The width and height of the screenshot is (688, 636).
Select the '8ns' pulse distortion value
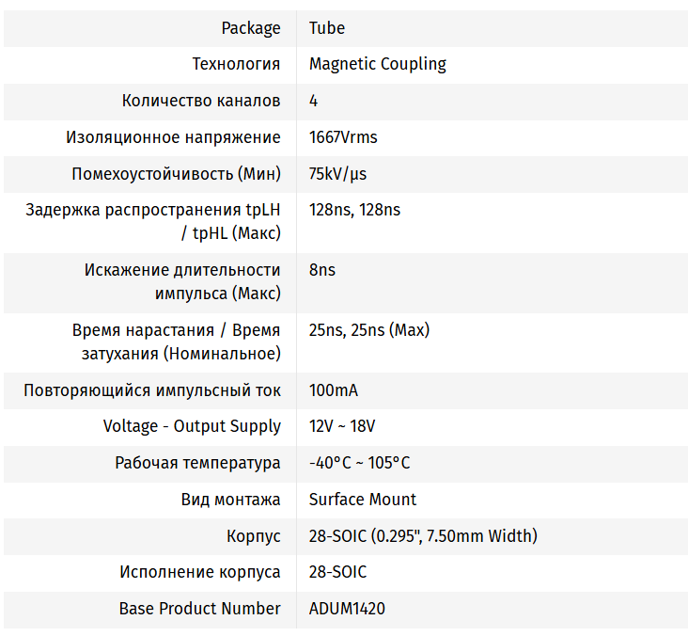[322, 270]
